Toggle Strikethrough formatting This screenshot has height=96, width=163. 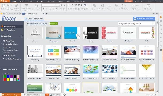click(x=53, y=9)
